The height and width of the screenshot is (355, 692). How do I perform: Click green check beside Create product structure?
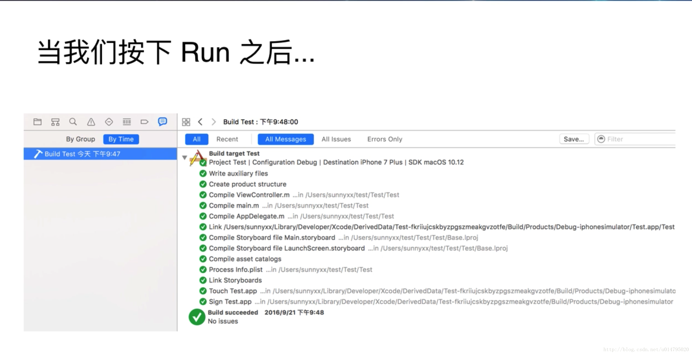click(x=203, y=184)
